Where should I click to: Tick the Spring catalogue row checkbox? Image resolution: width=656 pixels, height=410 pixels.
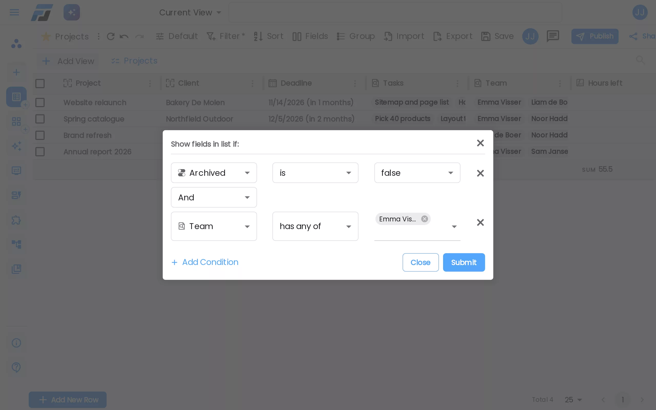click(40, 119)
